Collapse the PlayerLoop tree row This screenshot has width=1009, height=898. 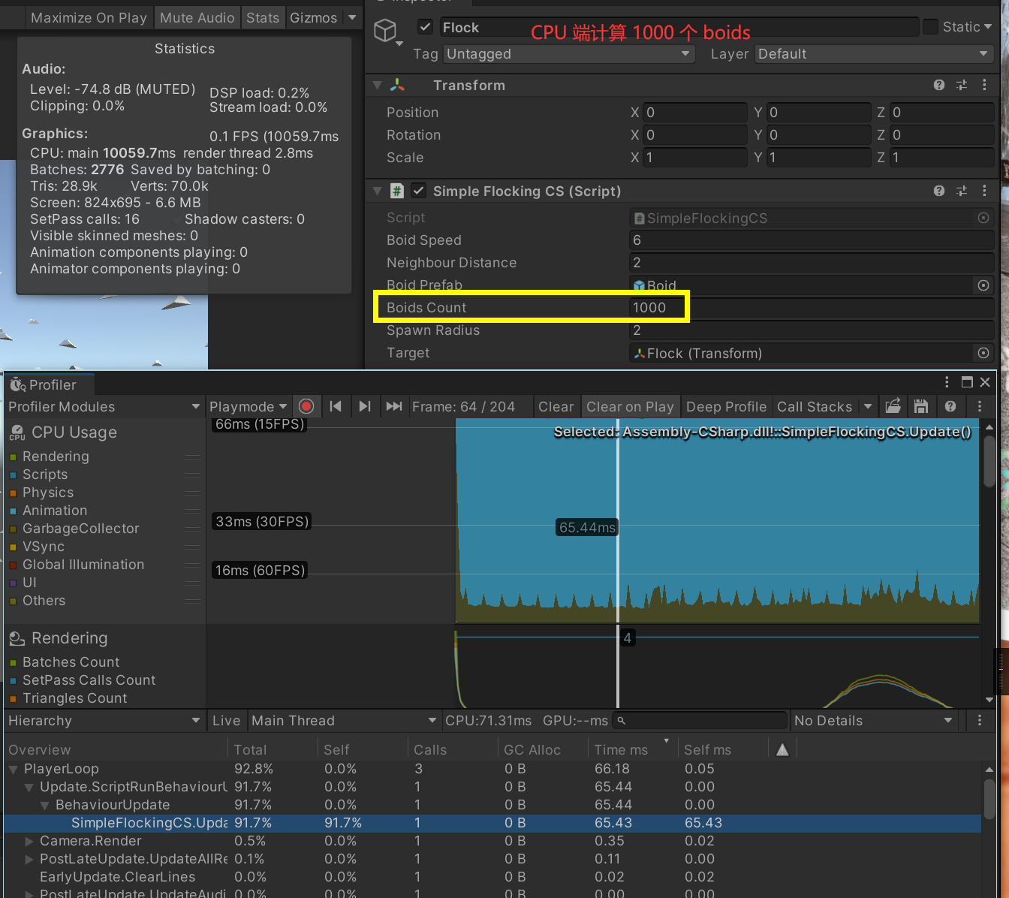(14, 769)
